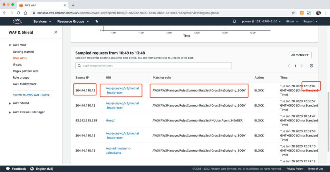Click the browser forward arrow
Image resolution: width=330 pixels, height=172 pixels.
[11, 13]
